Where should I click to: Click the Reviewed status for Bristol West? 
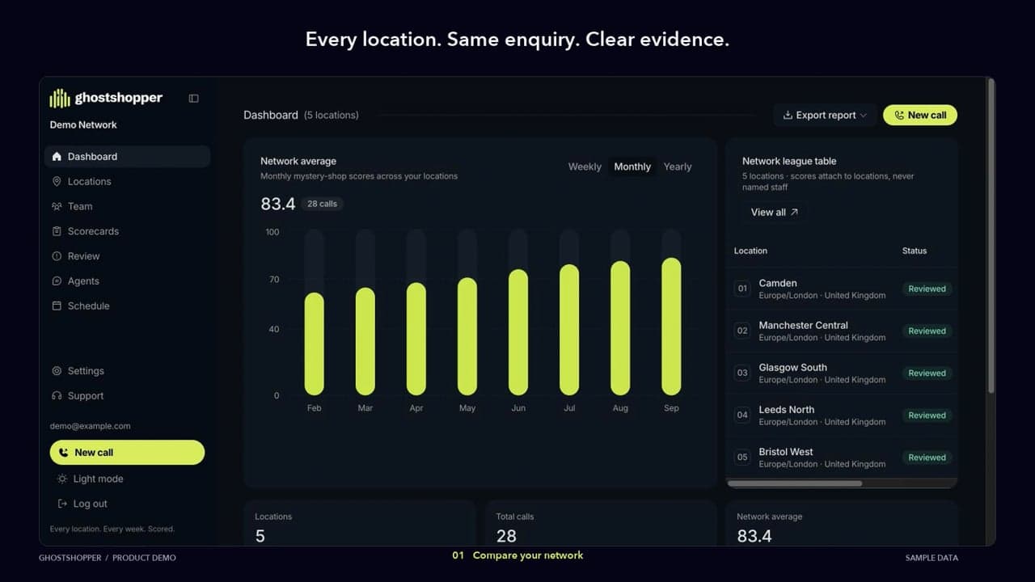(x=927, y=458)
